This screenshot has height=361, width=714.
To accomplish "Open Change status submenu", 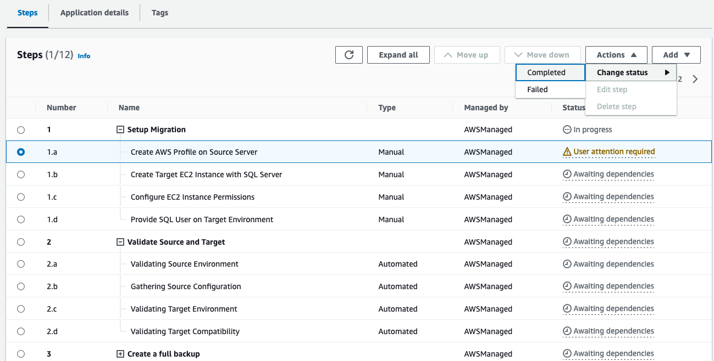I will [x=631, y=72].
